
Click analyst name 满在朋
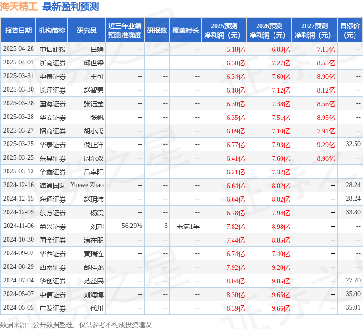coord(94,240)
